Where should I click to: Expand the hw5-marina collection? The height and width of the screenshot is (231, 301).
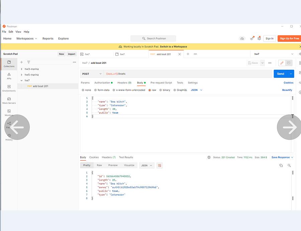tap(21, 75)
